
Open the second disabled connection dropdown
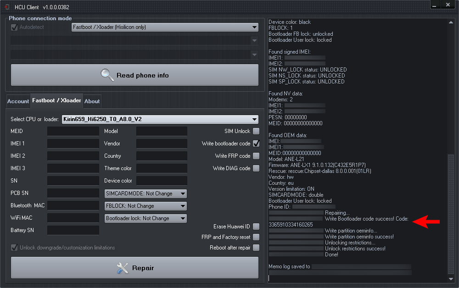click(x=134, y=40)
